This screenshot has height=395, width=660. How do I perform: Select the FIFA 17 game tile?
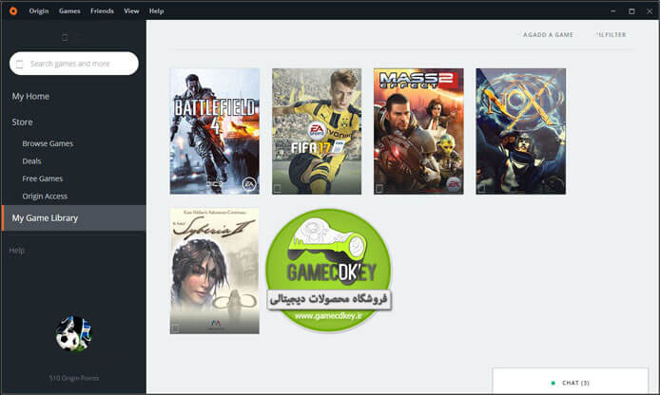click(x=317, y=131)
